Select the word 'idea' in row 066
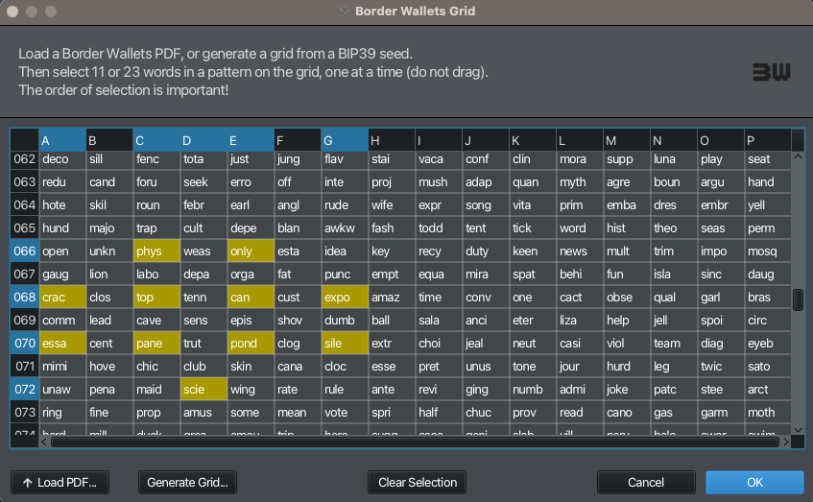 [345, 251]
